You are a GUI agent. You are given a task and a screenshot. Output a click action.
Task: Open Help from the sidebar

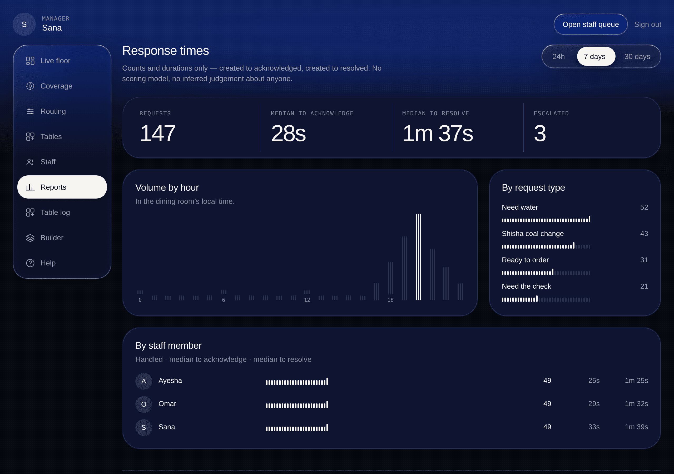(x=62, y=263)
